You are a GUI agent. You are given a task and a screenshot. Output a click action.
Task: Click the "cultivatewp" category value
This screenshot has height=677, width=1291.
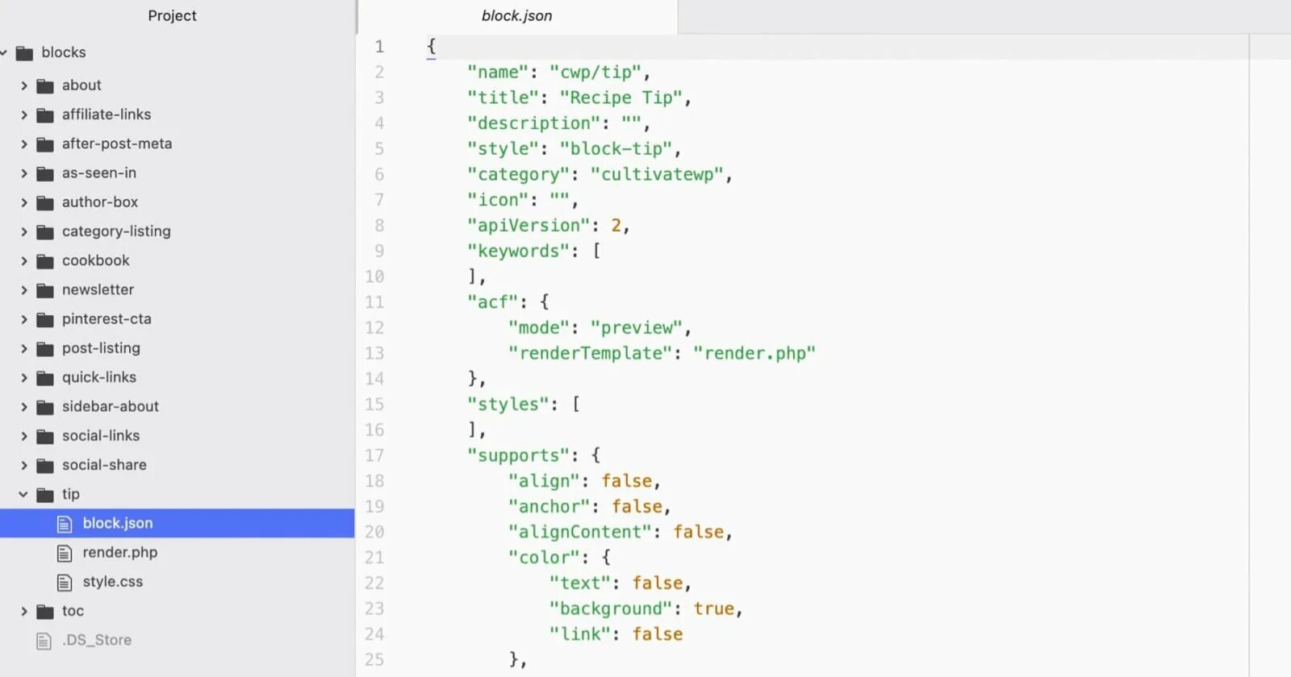click(x=658, y=175)
